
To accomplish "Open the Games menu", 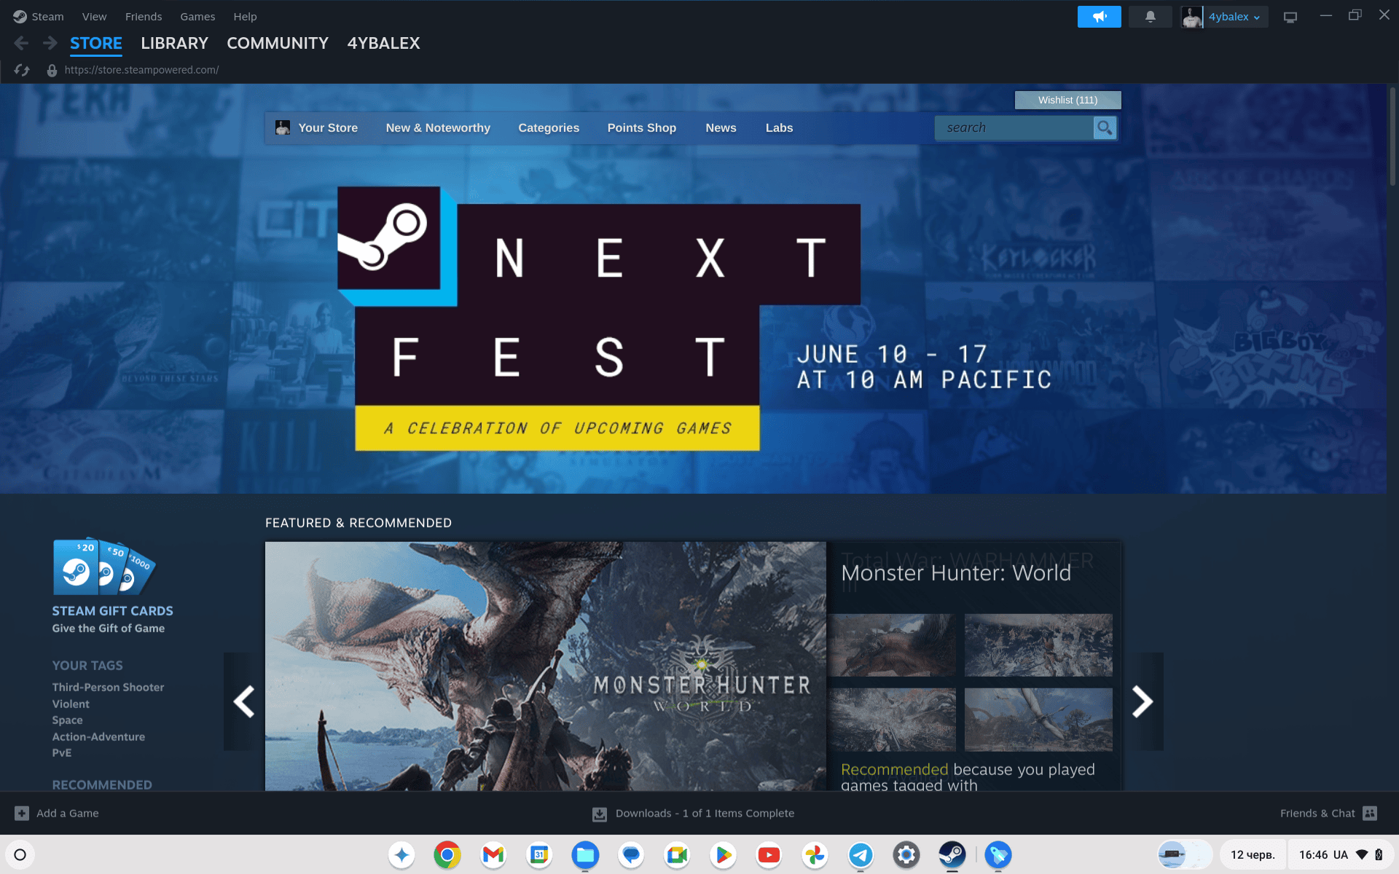I will 197,17.
